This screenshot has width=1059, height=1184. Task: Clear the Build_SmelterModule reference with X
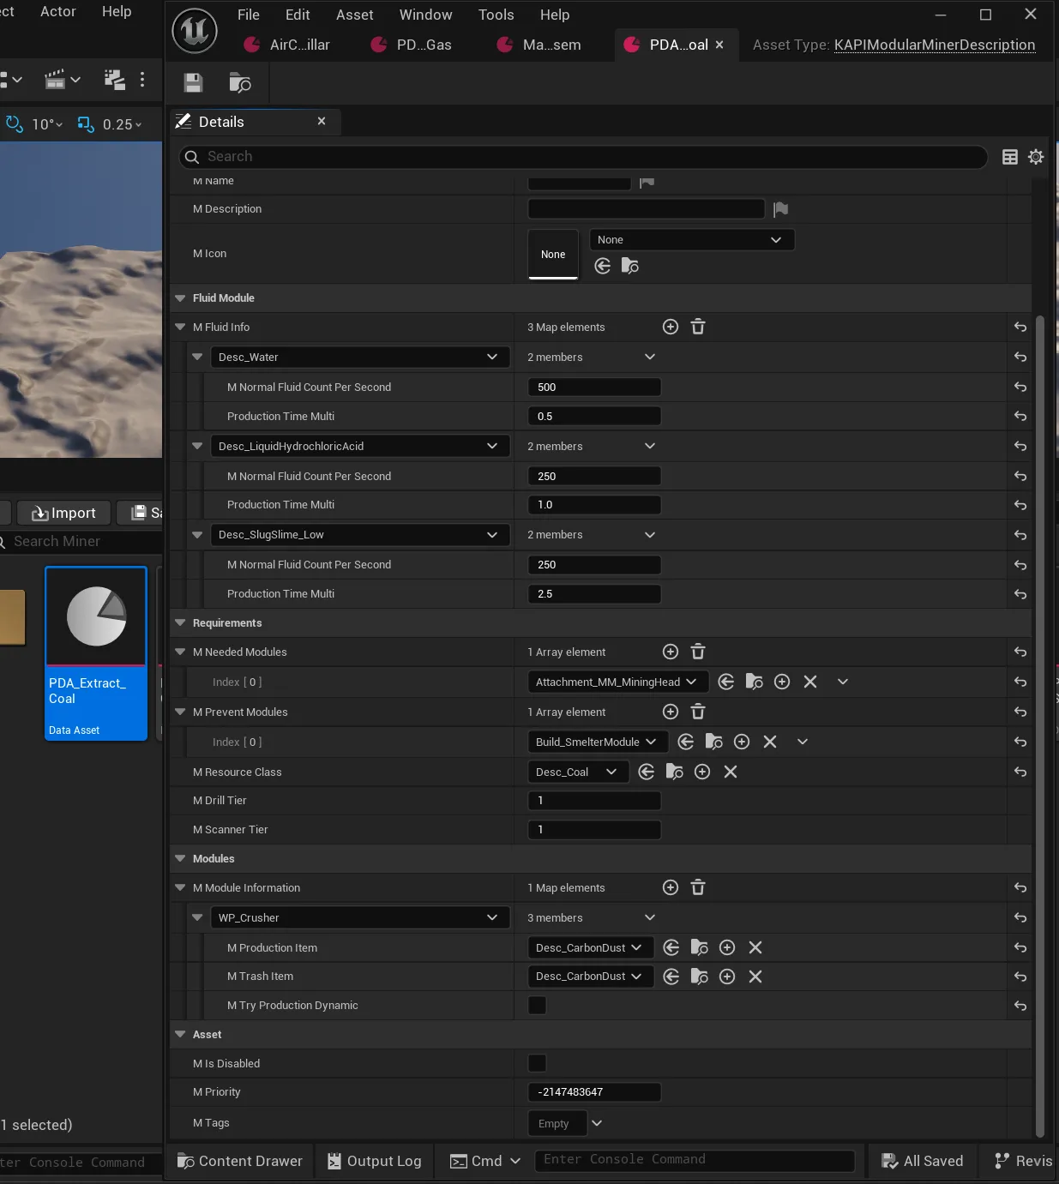[x=770, y=742]
